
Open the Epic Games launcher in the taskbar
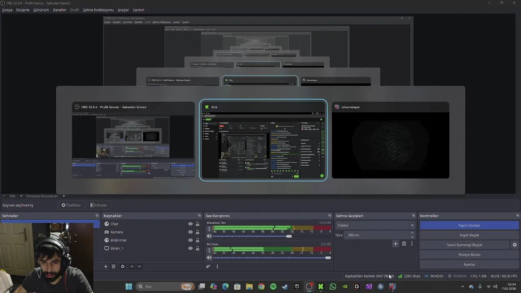pyautogui.click(x=297, y=286)
